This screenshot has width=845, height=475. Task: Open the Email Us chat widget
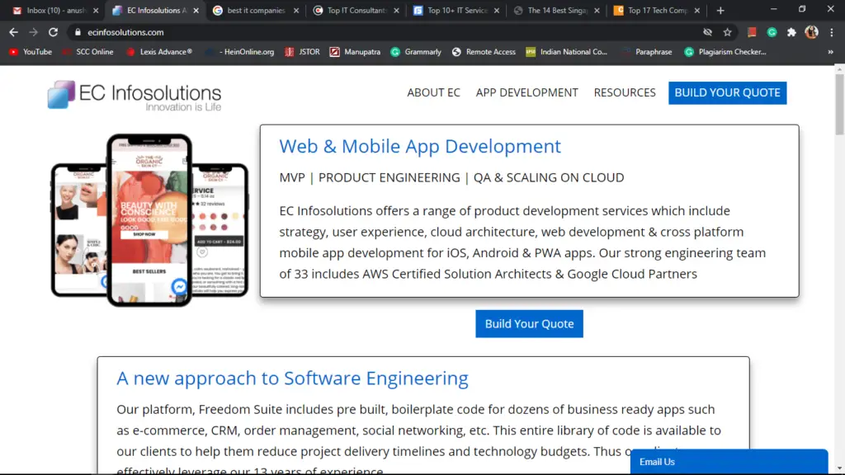(x=729, y=462)
